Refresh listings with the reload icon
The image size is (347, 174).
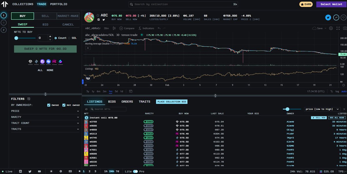tap(86, 109)
